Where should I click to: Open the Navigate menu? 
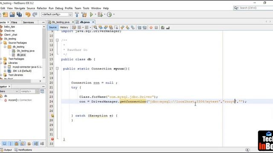[x=20, y=8]
